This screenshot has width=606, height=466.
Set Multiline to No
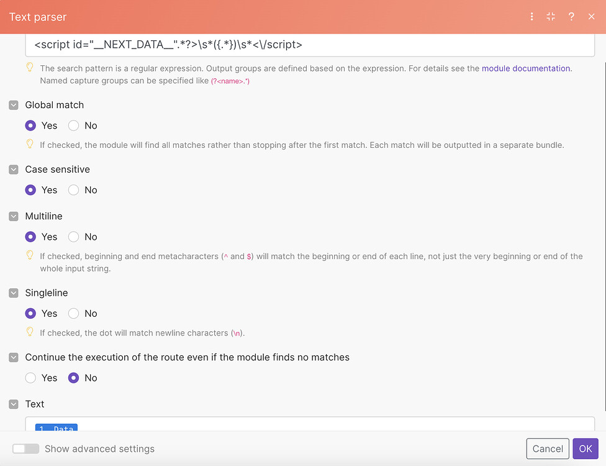73,237
